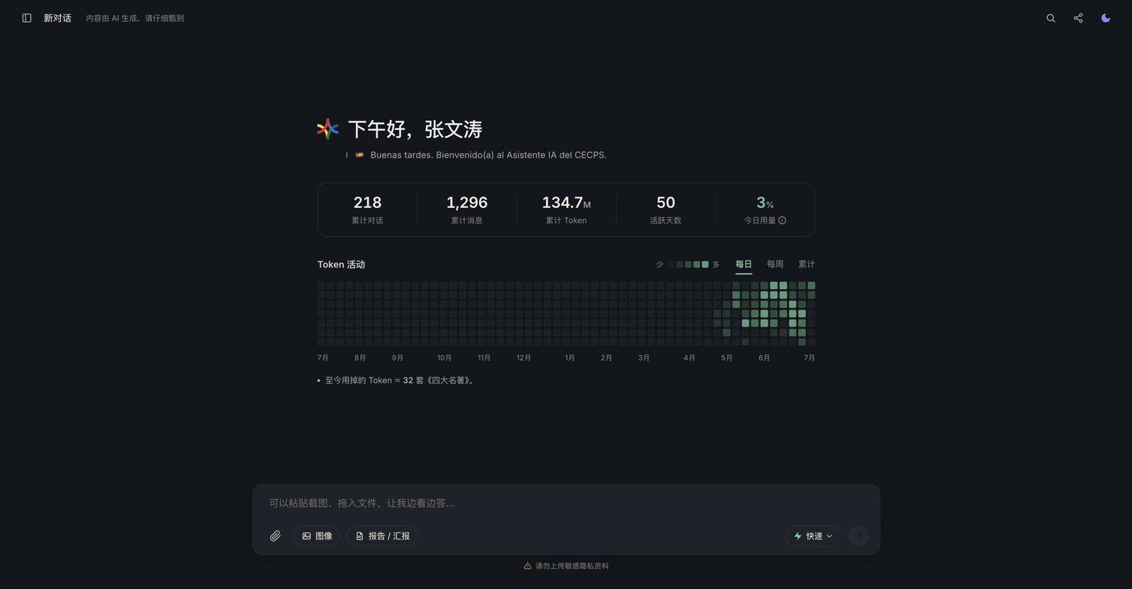Click the 新对话 title
Image resolution: width=1132 pixels, height=589 pixels.
57,18
